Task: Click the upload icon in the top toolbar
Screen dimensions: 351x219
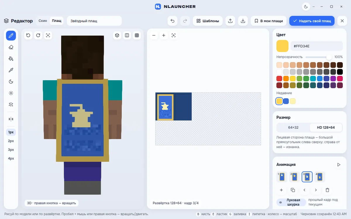Action: (230, 21)
